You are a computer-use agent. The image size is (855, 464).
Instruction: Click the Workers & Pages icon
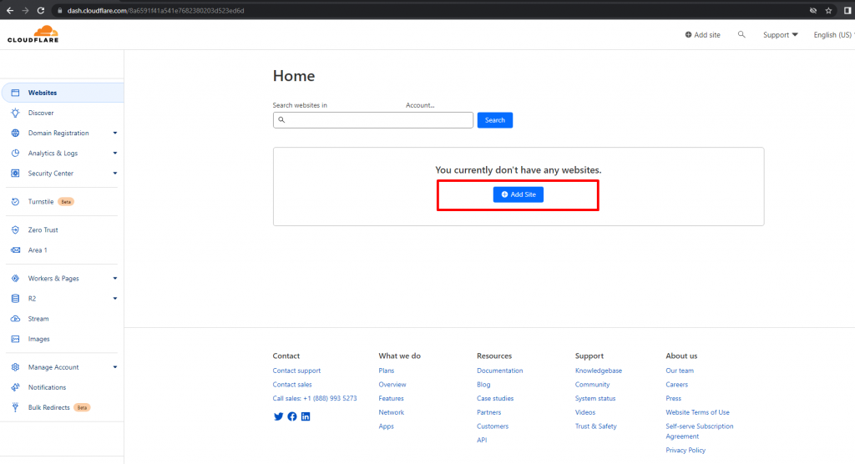tap(15, 279)
